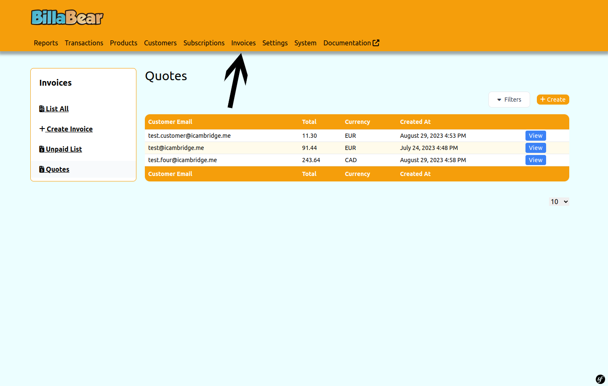This screenshot has width=608, height=386.
Task: Expand the Filters dropdown
Action: coord(509,100)
